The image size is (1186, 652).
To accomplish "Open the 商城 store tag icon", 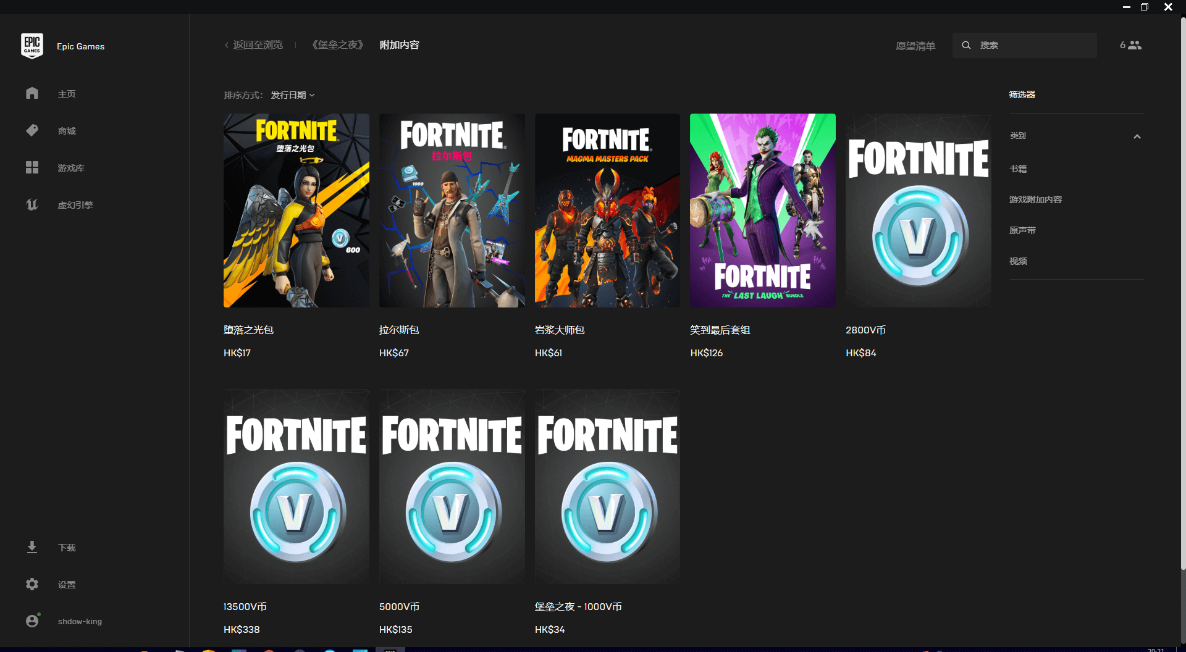I will click(32, 130).
